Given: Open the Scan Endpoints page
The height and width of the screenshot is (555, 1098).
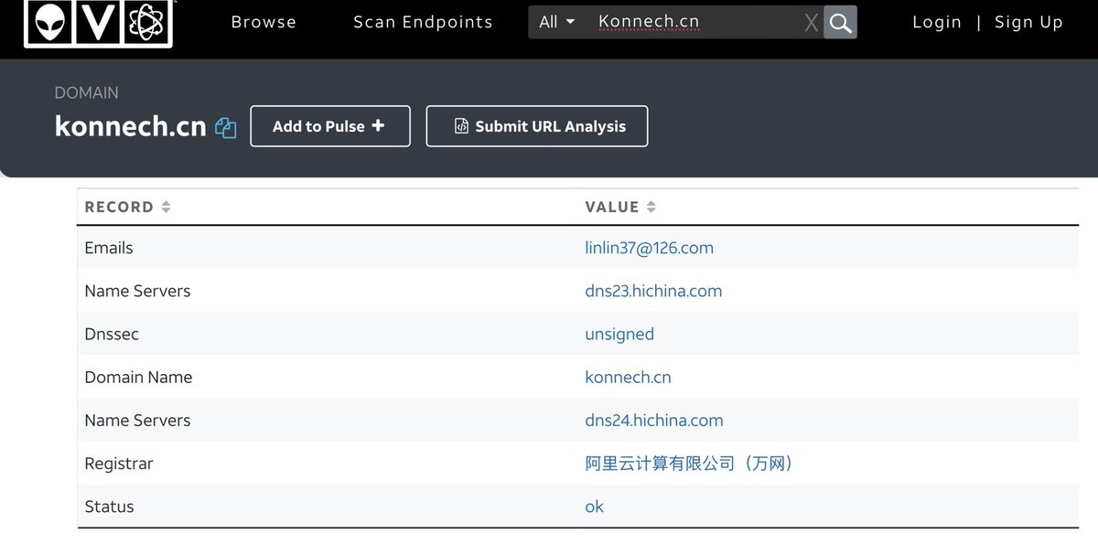Looking at the screenshot, I should (423, 22).
